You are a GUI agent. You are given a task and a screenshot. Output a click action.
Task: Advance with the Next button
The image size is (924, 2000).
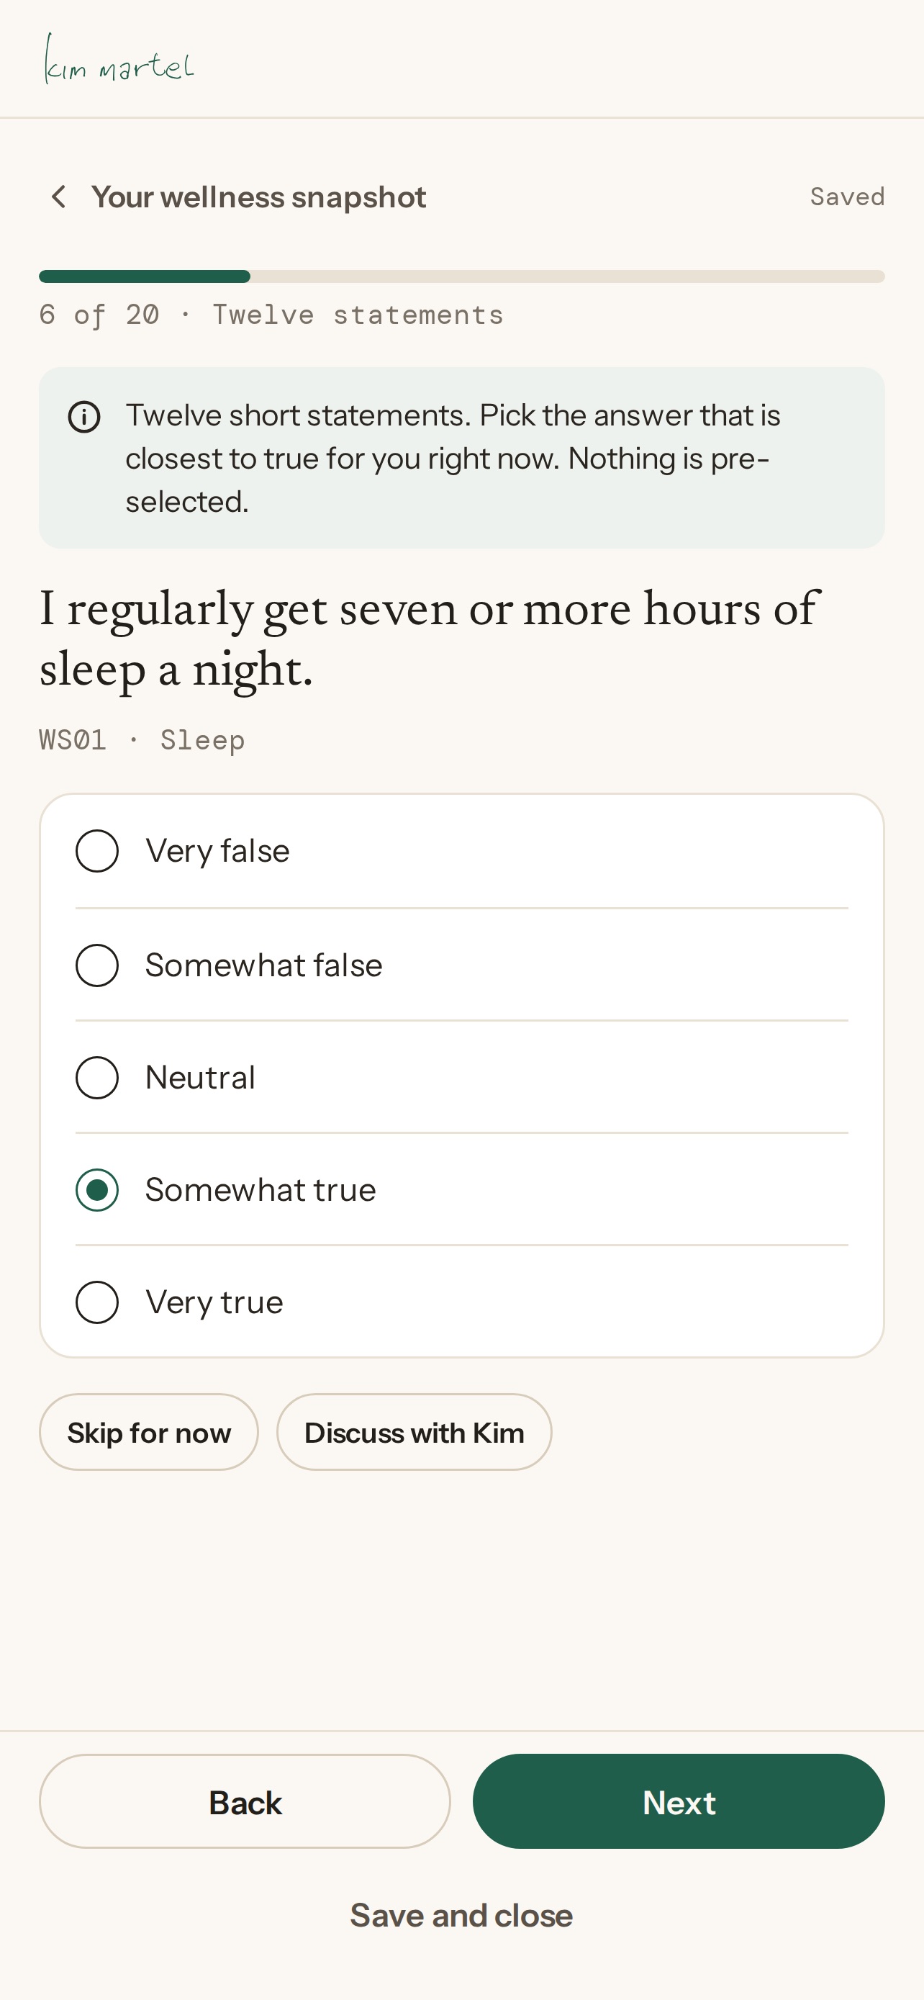point(679,1802)
